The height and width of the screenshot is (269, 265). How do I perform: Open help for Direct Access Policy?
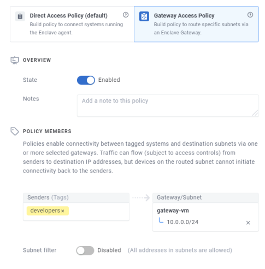(x=126, y=15)
